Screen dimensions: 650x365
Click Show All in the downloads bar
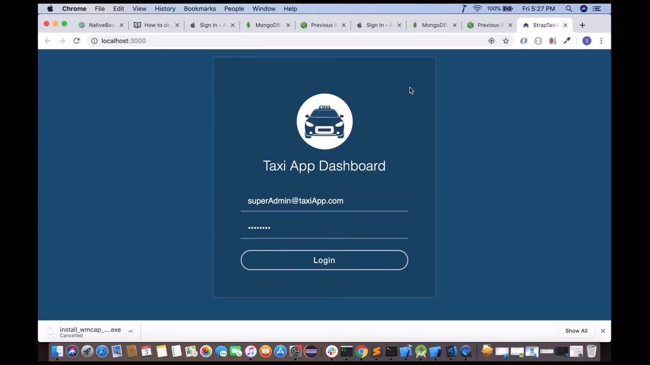576,331
